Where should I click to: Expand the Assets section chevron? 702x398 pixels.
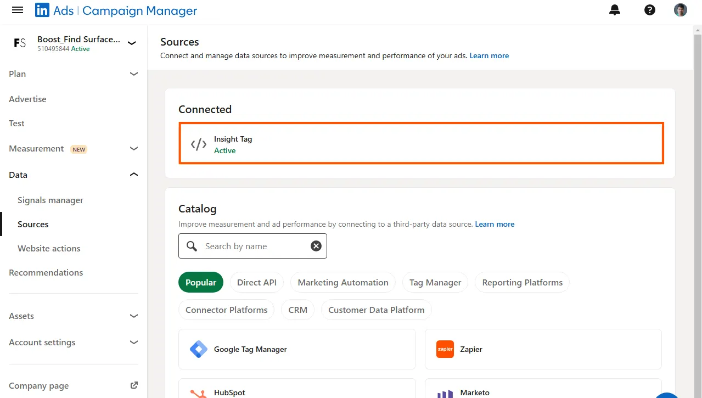point(133,316)
